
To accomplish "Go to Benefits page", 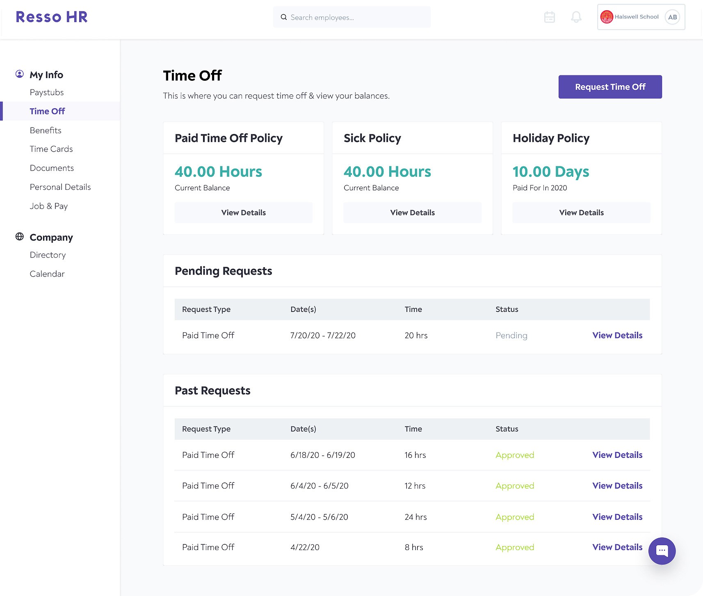I will (46, 130).
